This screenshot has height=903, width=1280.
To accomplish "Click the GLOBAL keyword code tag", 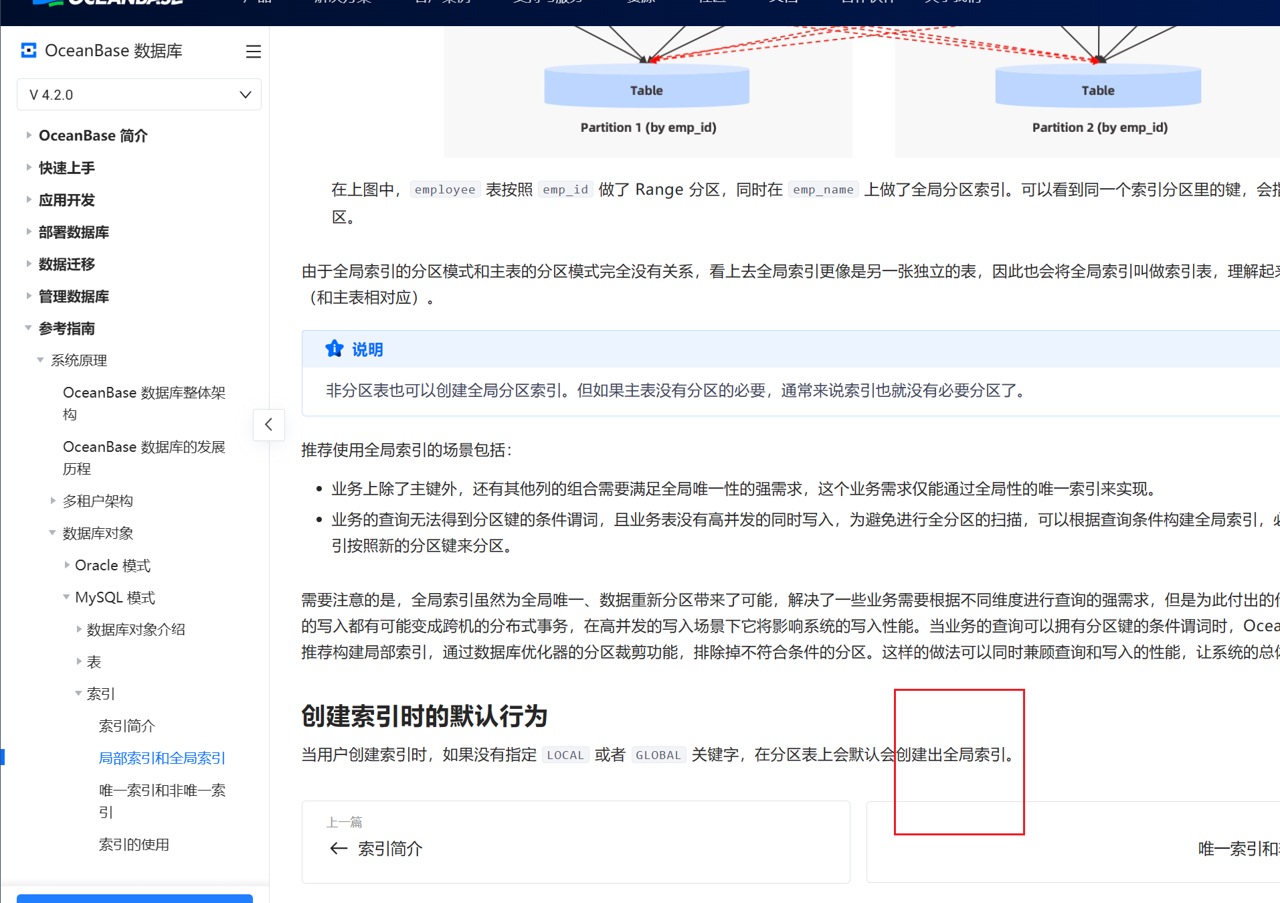I will pyautogui.click(x=658, y=755).
